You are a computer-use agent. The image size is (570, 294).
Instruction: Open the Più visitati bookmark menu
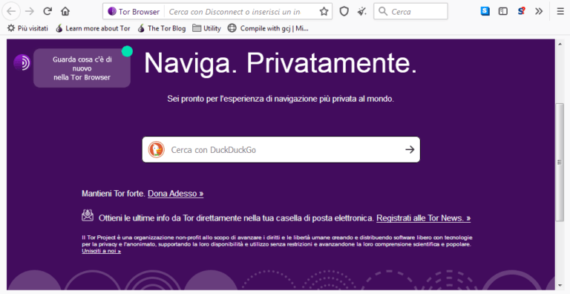click(x=28, y=28)
